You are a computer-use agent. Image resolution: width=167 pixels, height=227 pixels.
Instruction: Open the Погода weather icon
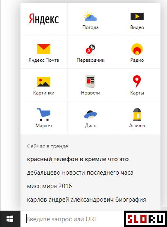coord(90,16)
